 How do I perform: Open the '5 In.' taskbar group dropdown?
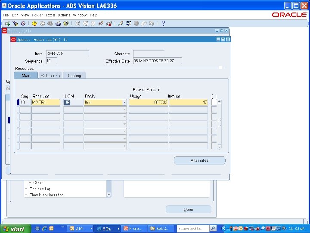coord(118,229)
